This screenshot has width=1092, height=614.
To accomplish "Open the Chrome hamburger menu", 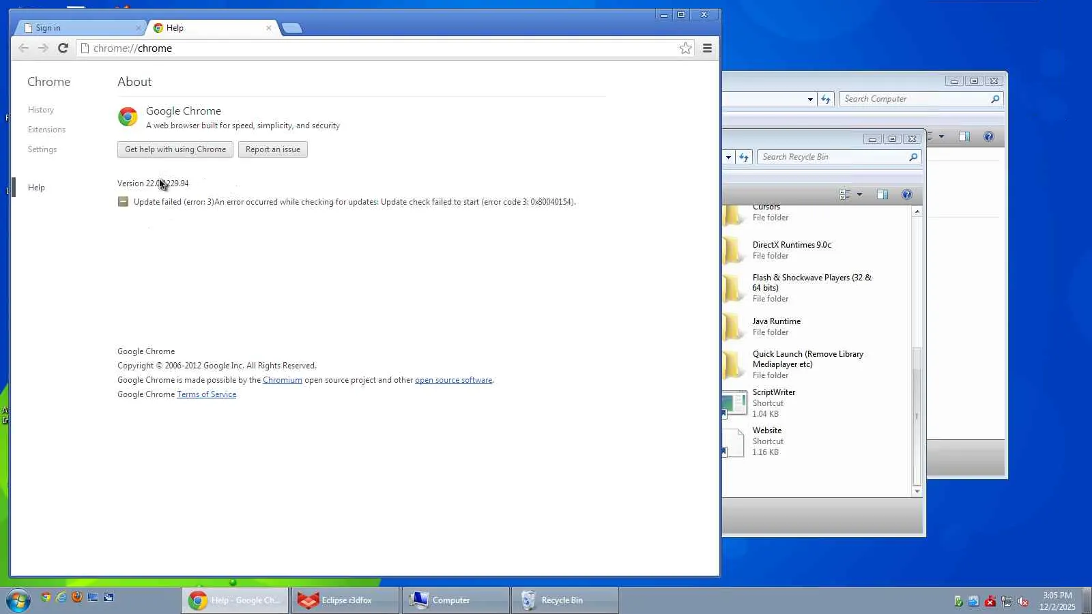I will tap(707, 48).
